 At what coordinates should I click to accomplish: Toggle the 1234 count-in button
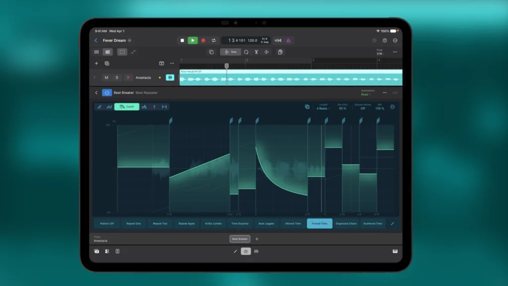pos(278,41)
